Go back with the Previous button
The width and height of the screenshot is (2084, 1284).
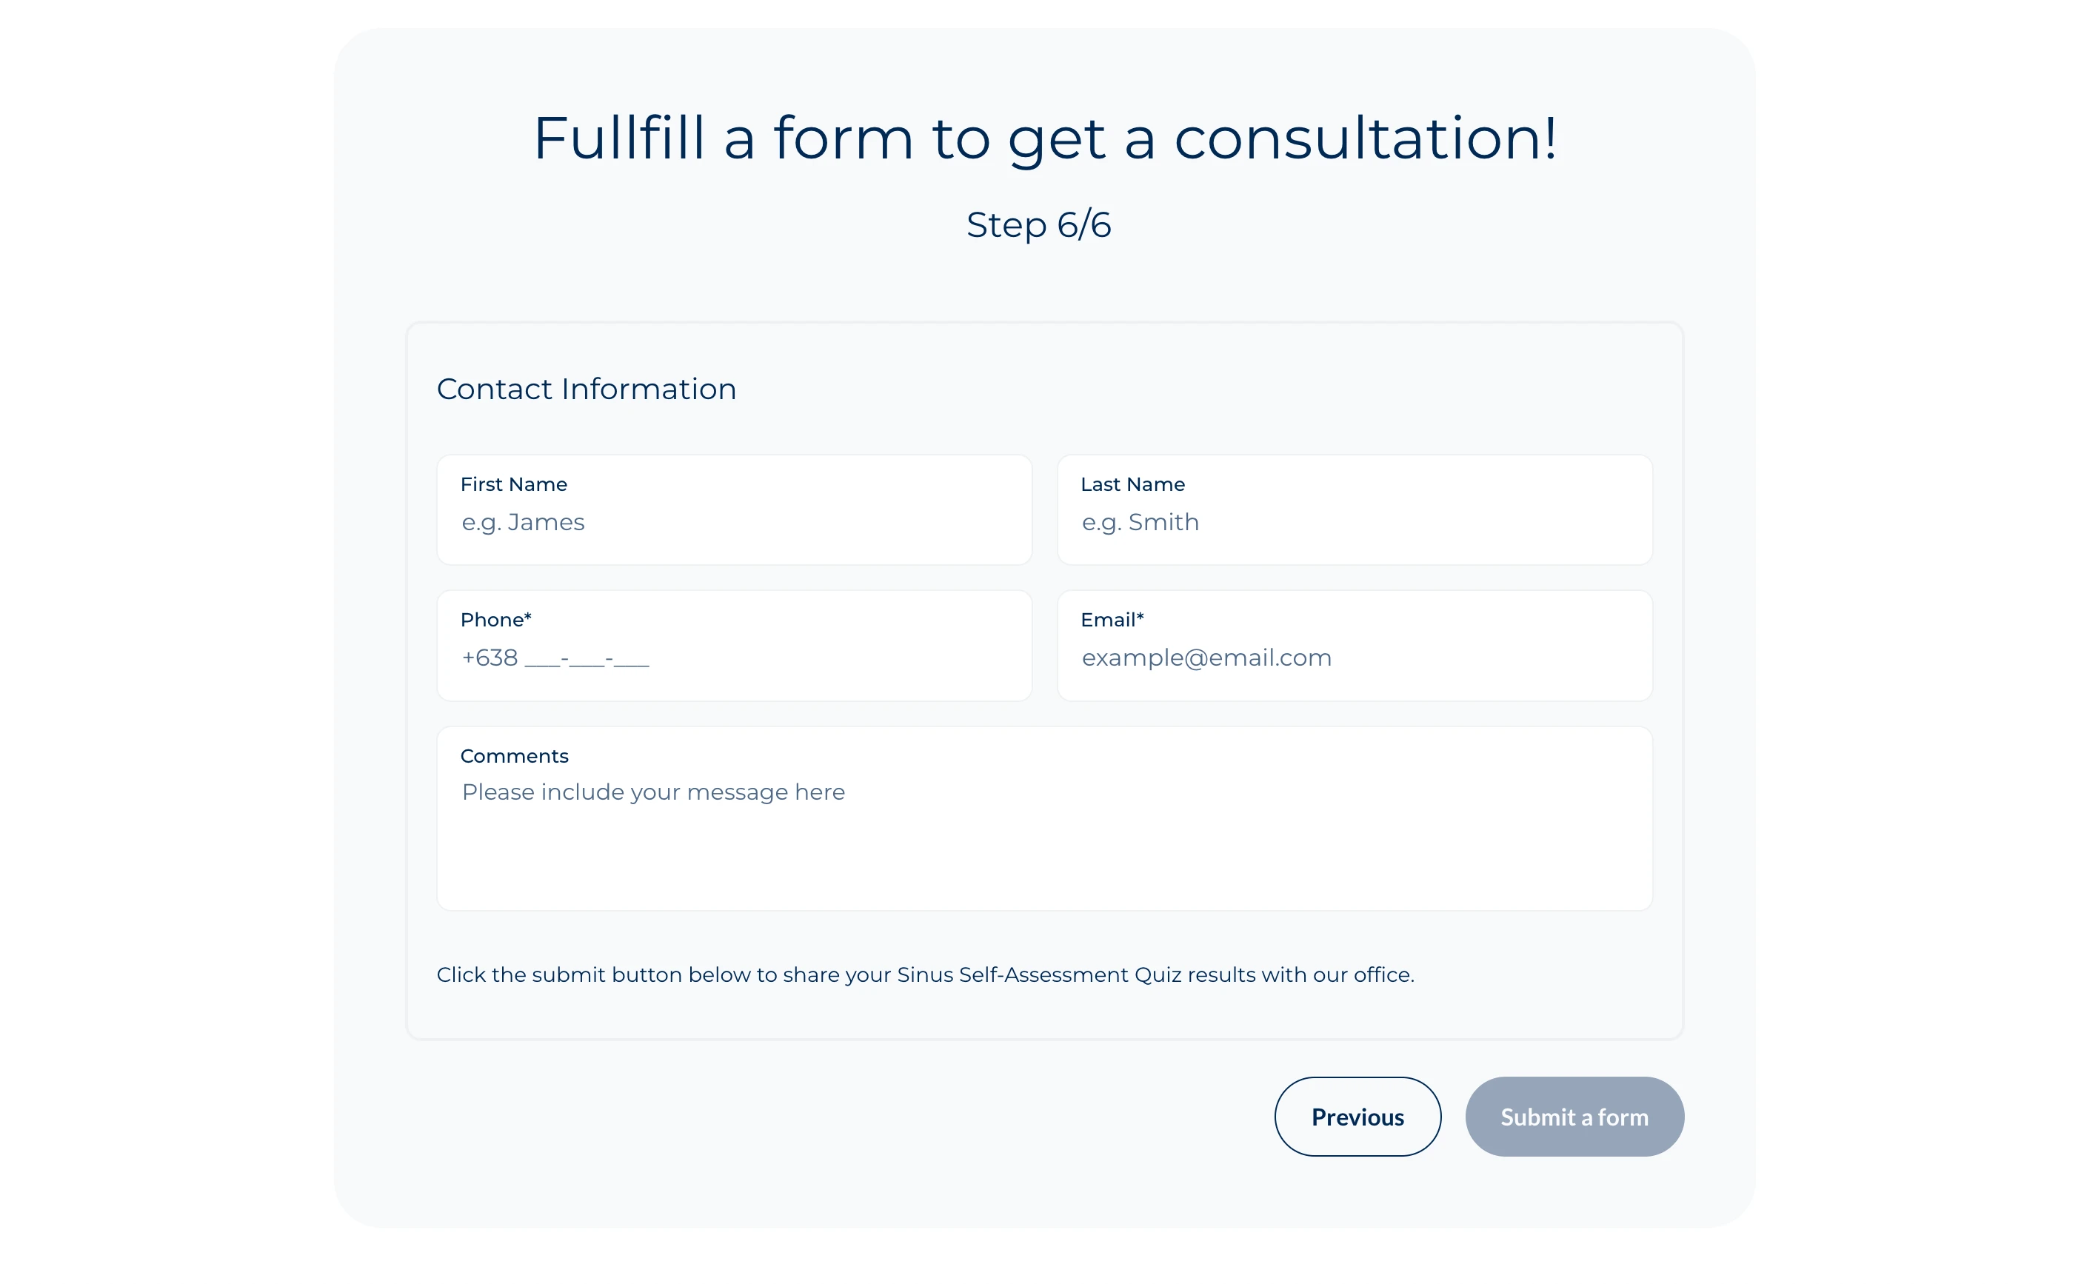tap(1357, 1117)
